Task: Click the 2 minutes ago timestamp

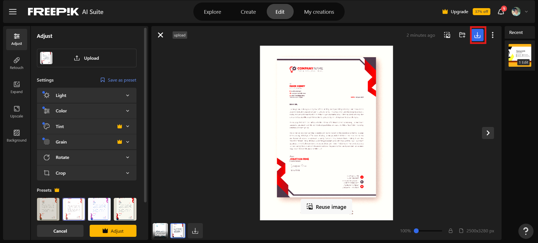Action: [421, 35]
